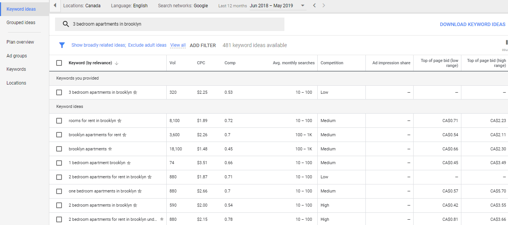The height and width of the screenshot is (225, 508).
Task: Open the columns icon at right edge
Action: click(x=506, y=43)
